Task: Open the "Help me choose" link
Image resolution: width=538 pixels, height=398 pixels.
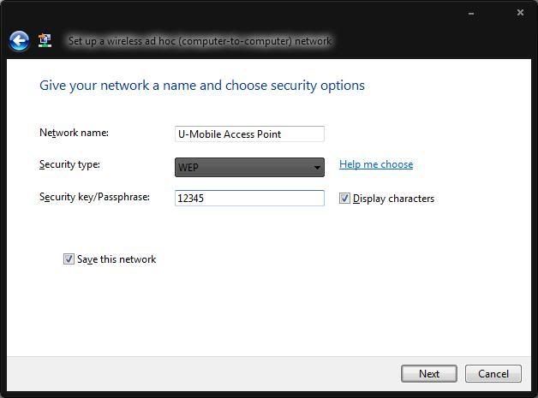Action: click(x=376, y=164)
